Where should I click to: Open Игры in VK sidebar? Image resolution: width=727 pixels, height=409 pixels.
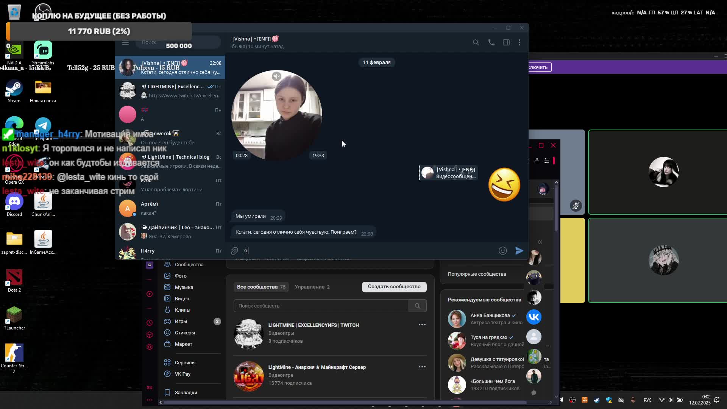[181, 321]
